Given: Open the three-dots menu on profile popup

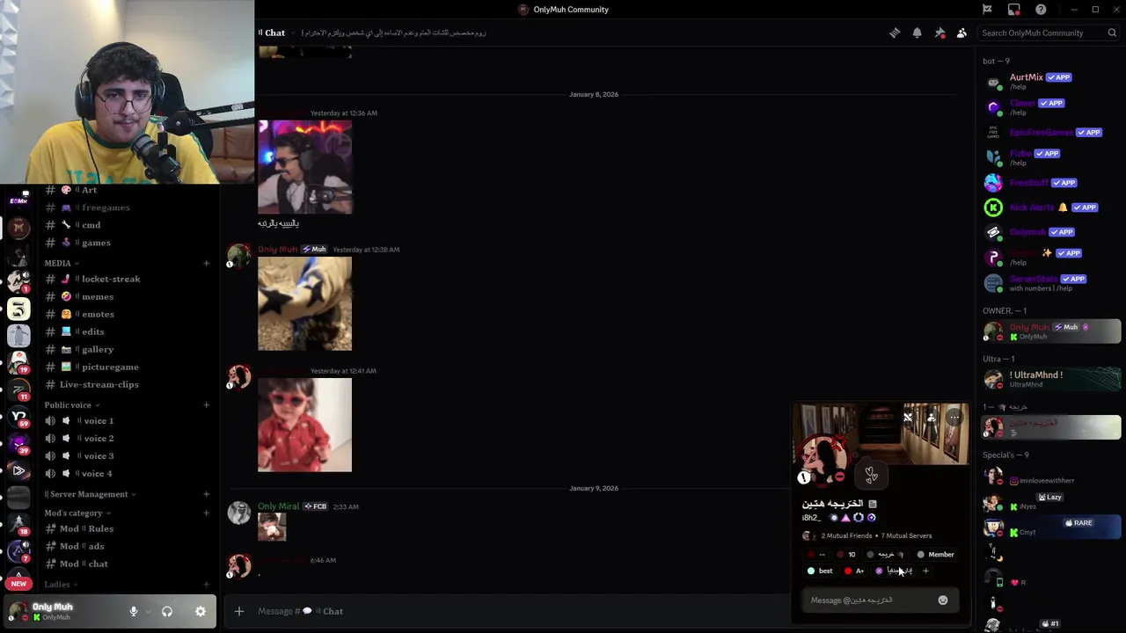Looking at the screenshot, I should coord(954,418).
